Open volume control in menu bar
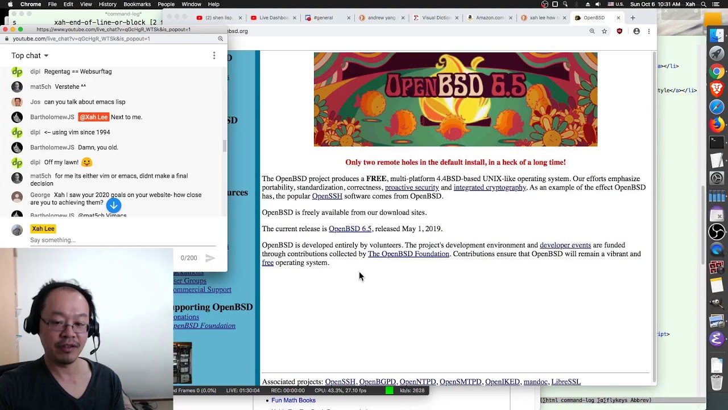The image size is (728, 410). (x=598, y=4)
